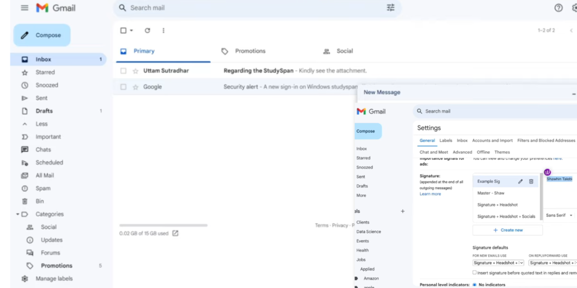577x288 pixels.
Task: Click the pencil icon on Example Sig
Action: [521, 182]
